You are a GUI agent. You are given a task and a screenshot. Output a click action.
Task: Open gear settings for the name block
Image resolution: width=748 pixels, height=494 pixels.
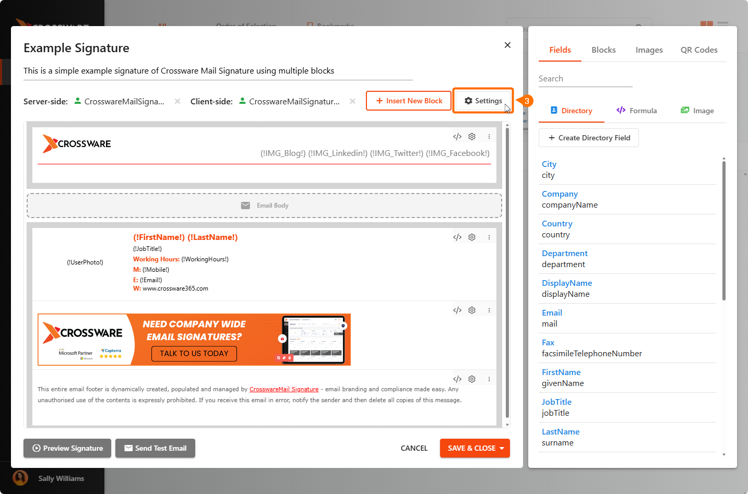(472, 237)
